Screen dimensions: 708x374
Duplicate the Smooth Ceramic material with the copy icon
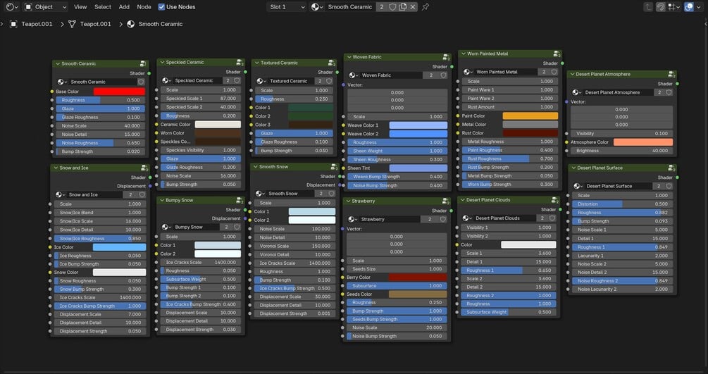[403, 7]
